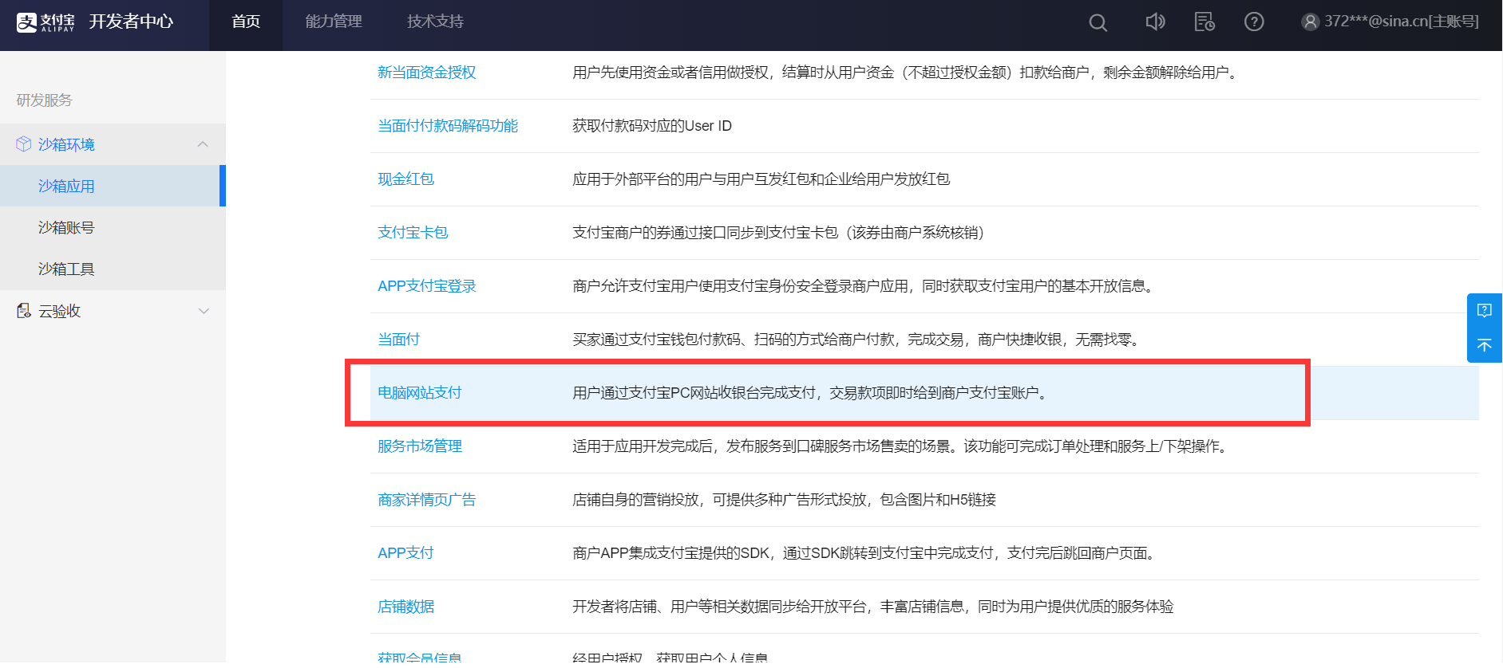Click the description starting 买家通过支付宝钱包付款码
1503x668 pixels.
(858, 340)
